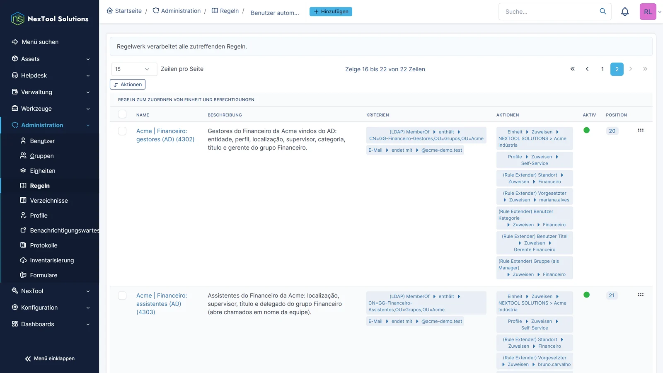Expand the Assets menu
The width and height of the screenshot is (663, 373).
tap(50, 59)
